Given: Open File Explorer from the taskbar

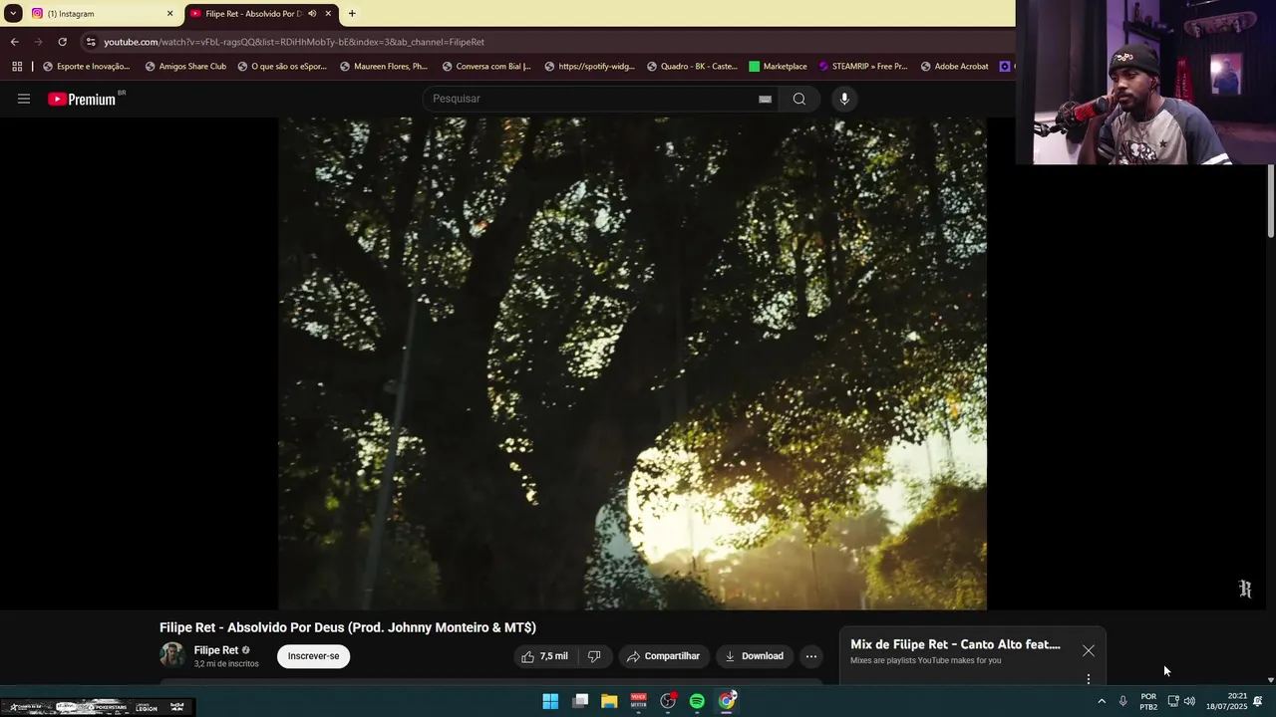Looking at the screenshot, I should coord(609,701).
